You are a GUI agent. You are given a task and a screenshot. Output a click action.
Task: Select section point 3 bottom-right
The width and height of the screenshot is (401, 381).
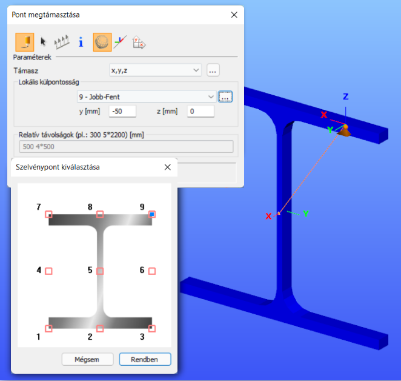coord(152,328)
